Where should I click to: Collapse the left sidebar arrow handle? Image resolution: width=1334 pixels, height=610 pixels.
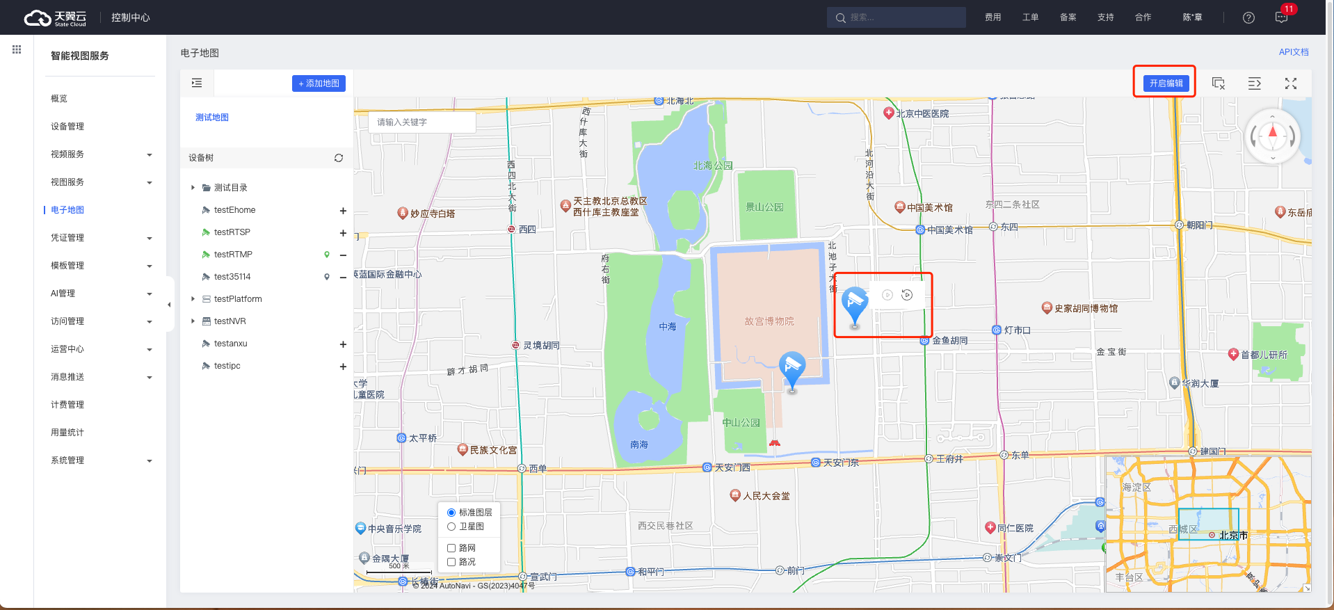169,305
